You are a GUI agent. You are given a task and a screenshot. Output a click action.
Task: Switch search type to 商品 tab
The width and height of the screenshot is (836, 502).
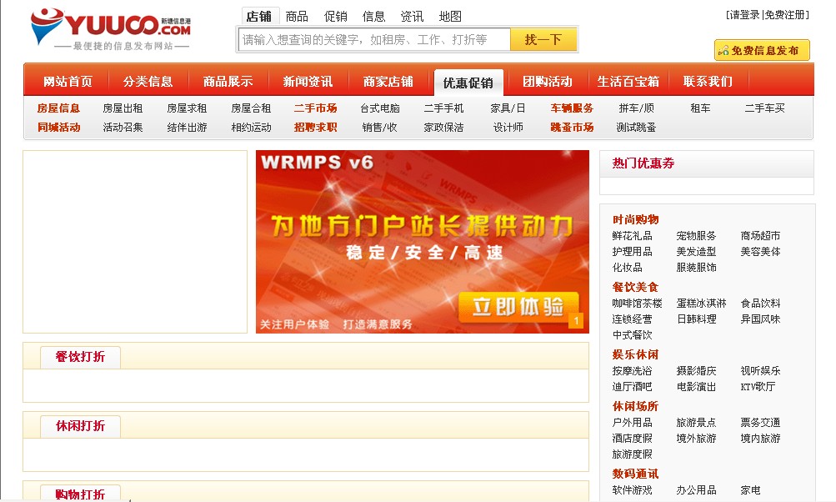[x=296, y=16]
